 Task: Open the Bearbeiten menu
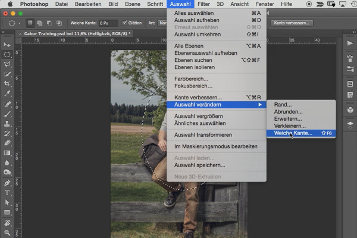[88, 4]
